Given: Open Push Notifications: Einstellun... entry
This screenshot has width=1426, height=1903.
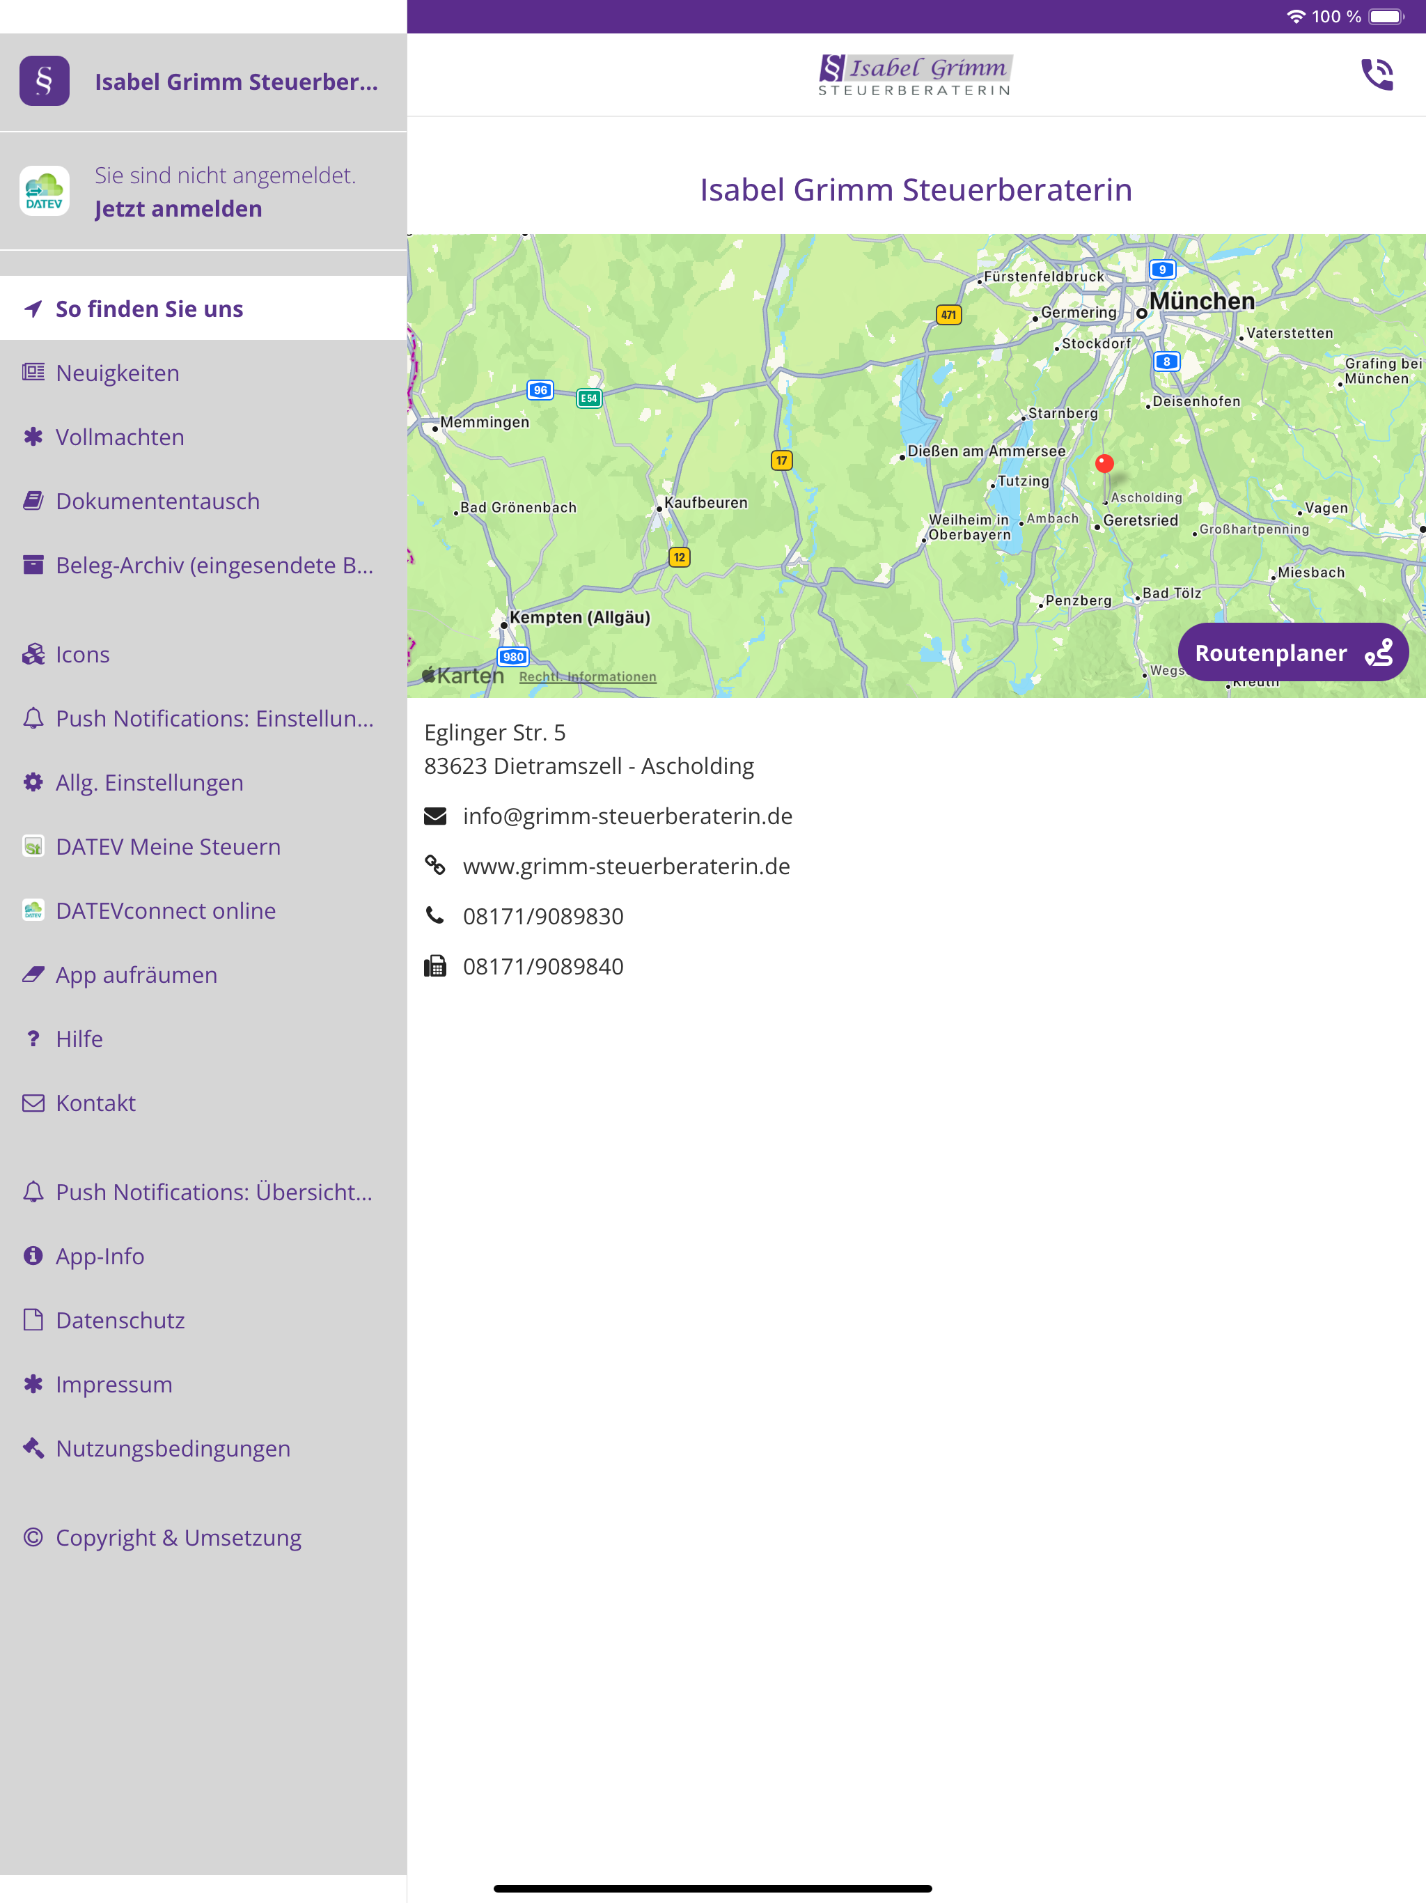Looking at the screenshot, I should click(x=204, y=718).
